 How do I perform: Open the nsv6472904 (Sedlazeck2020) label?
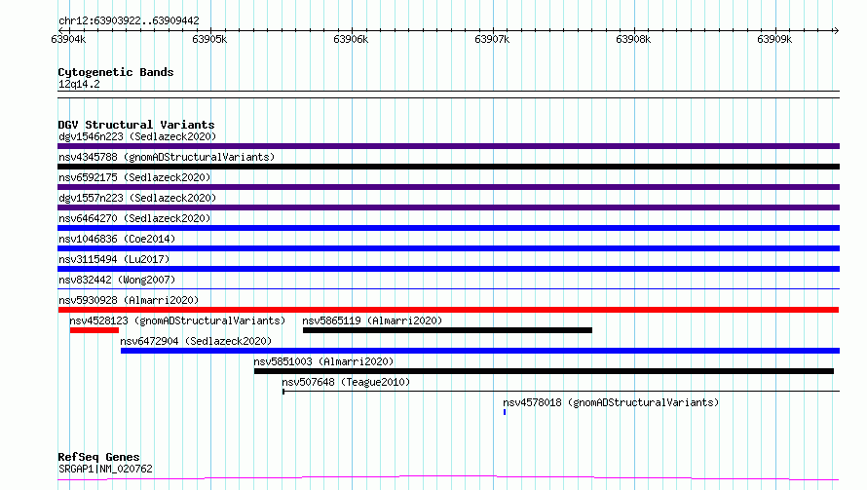pos(196,341)
